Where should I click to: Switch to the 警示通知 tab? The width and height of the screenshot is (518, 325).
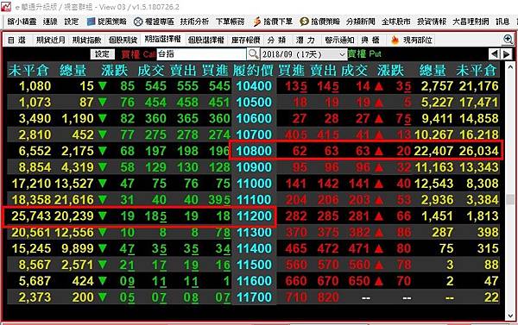[339, 41]
